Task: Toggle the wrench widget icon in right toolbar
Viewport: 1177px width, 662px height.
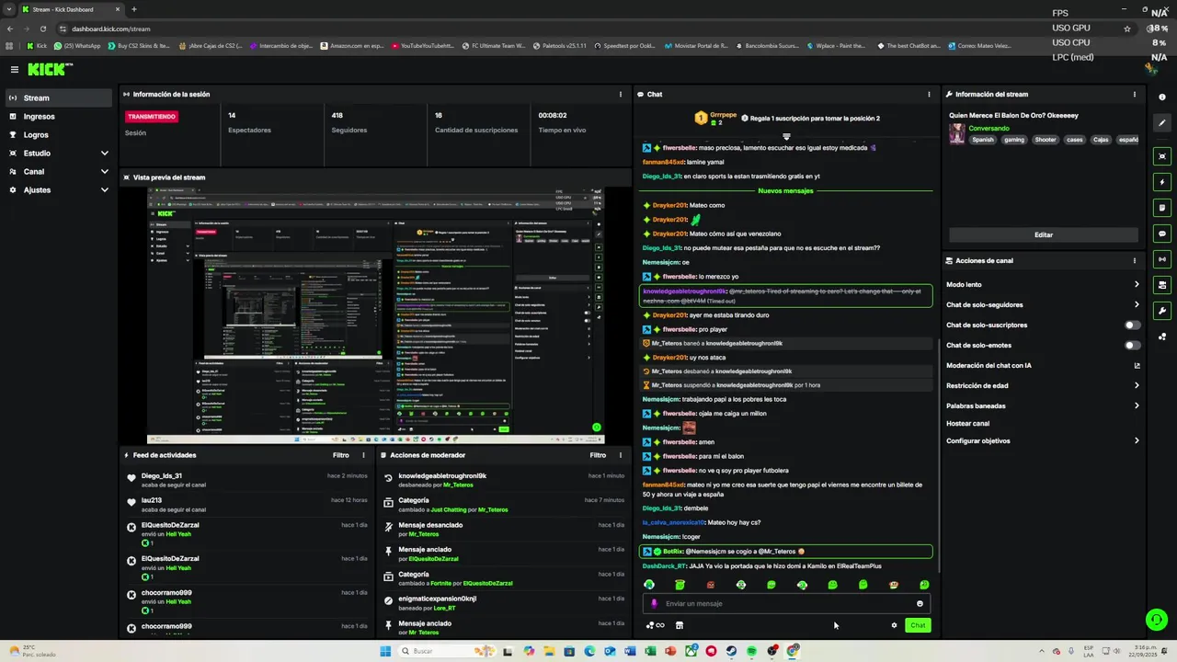Action: click(x=1162, y=311)
